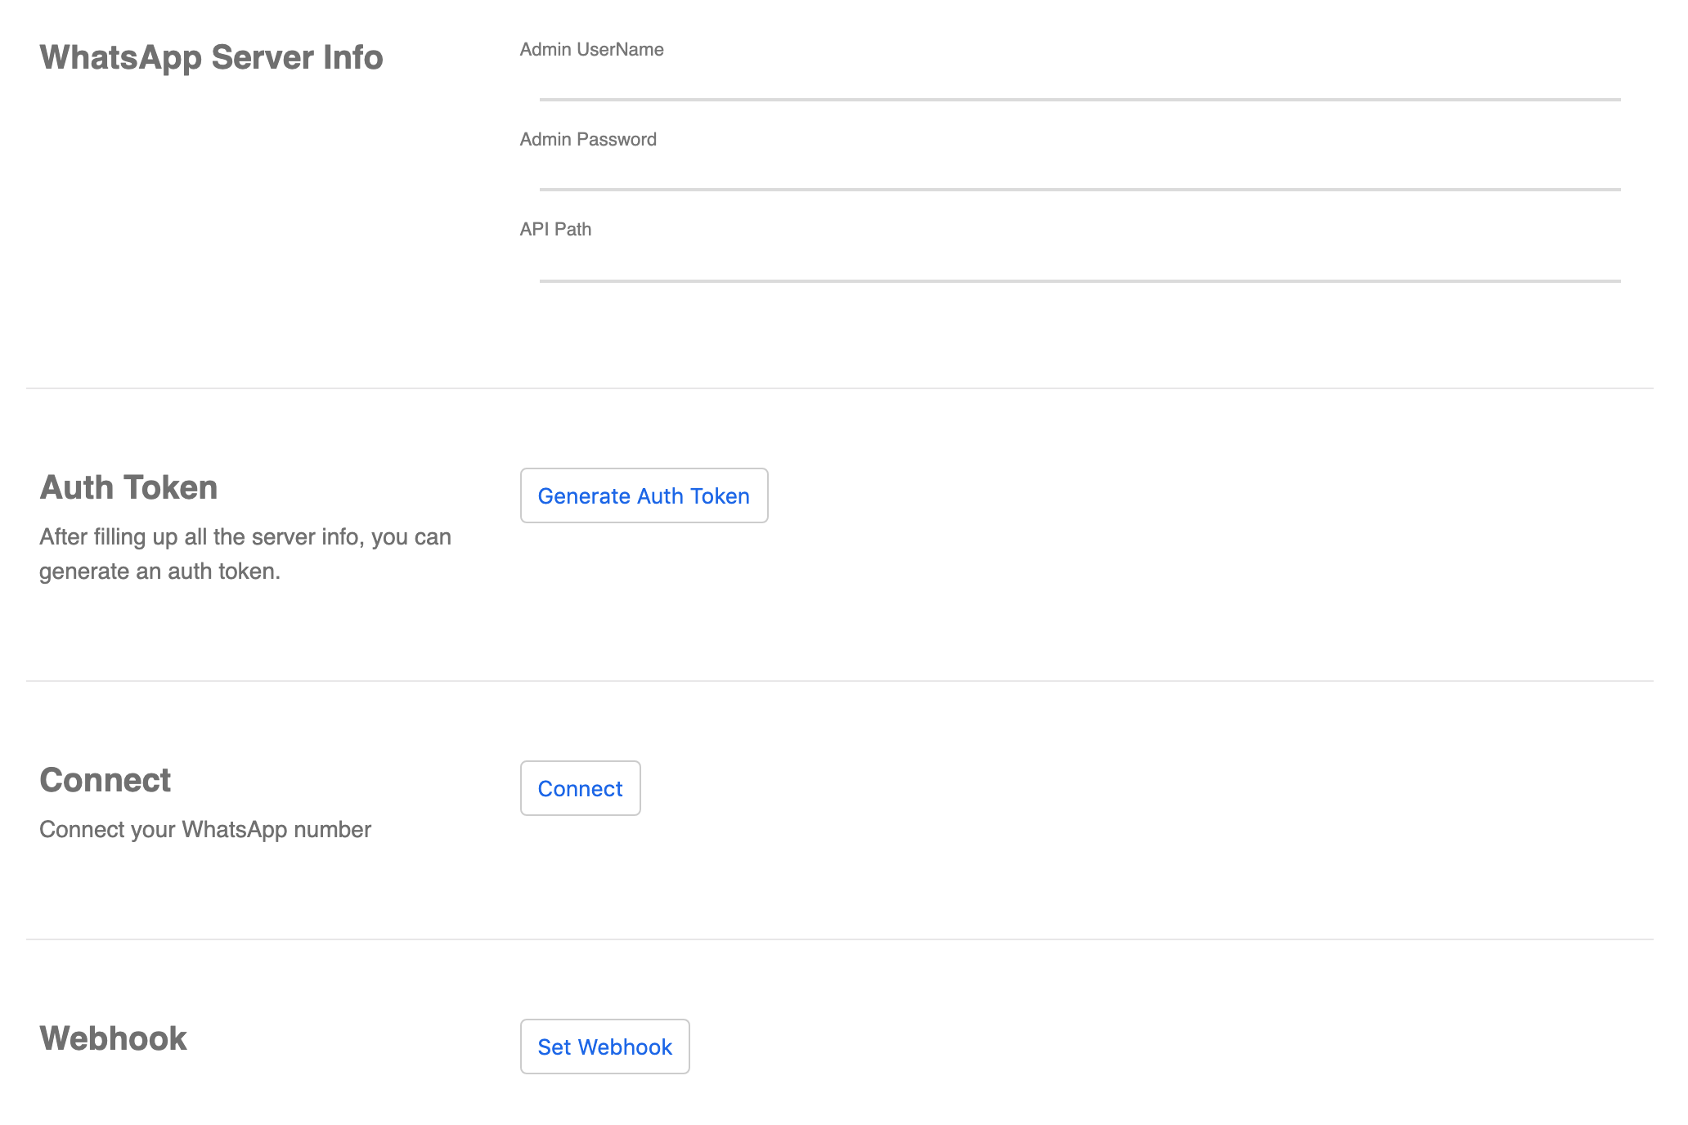The width and height of the screenshot is (1688, 1125).
Task: Click the Admin UserName label
Action: pyautogui.click(x=591, y=49)
